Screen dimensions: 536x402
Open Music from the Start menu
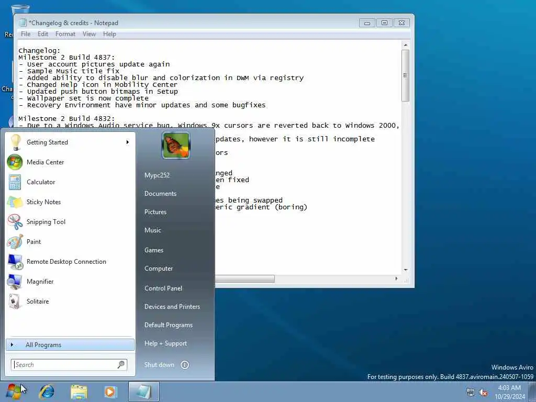[x=152, y=230]
